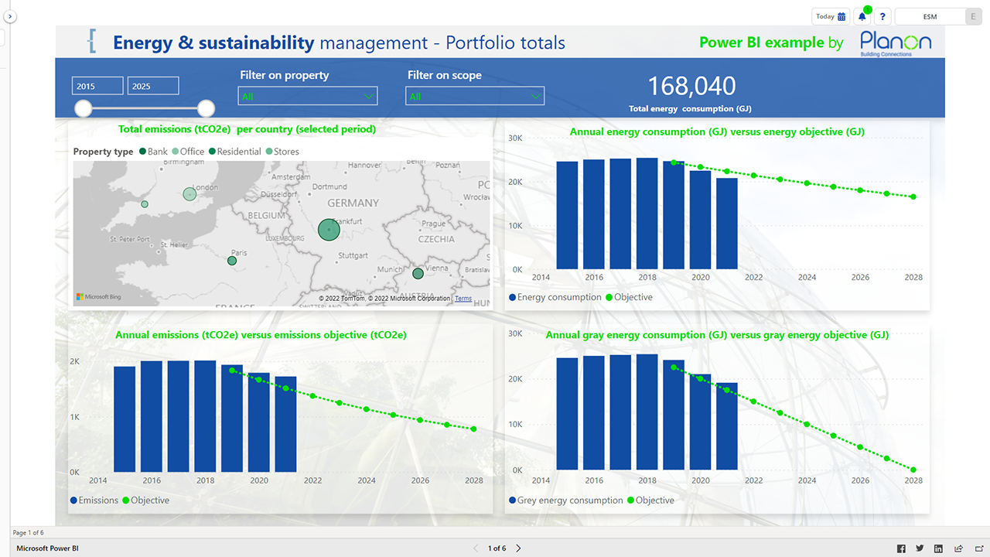
Task: Click the help question mark icon
Action: (883, 16)
